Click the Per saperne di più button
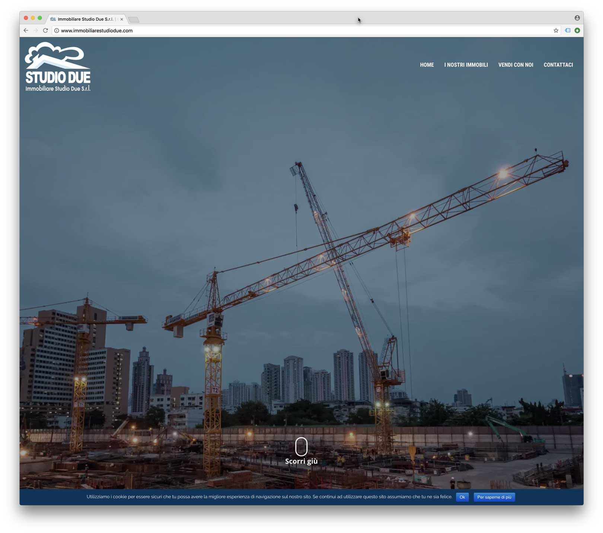Viewport: 603px width, 533px height. (494, 497)
